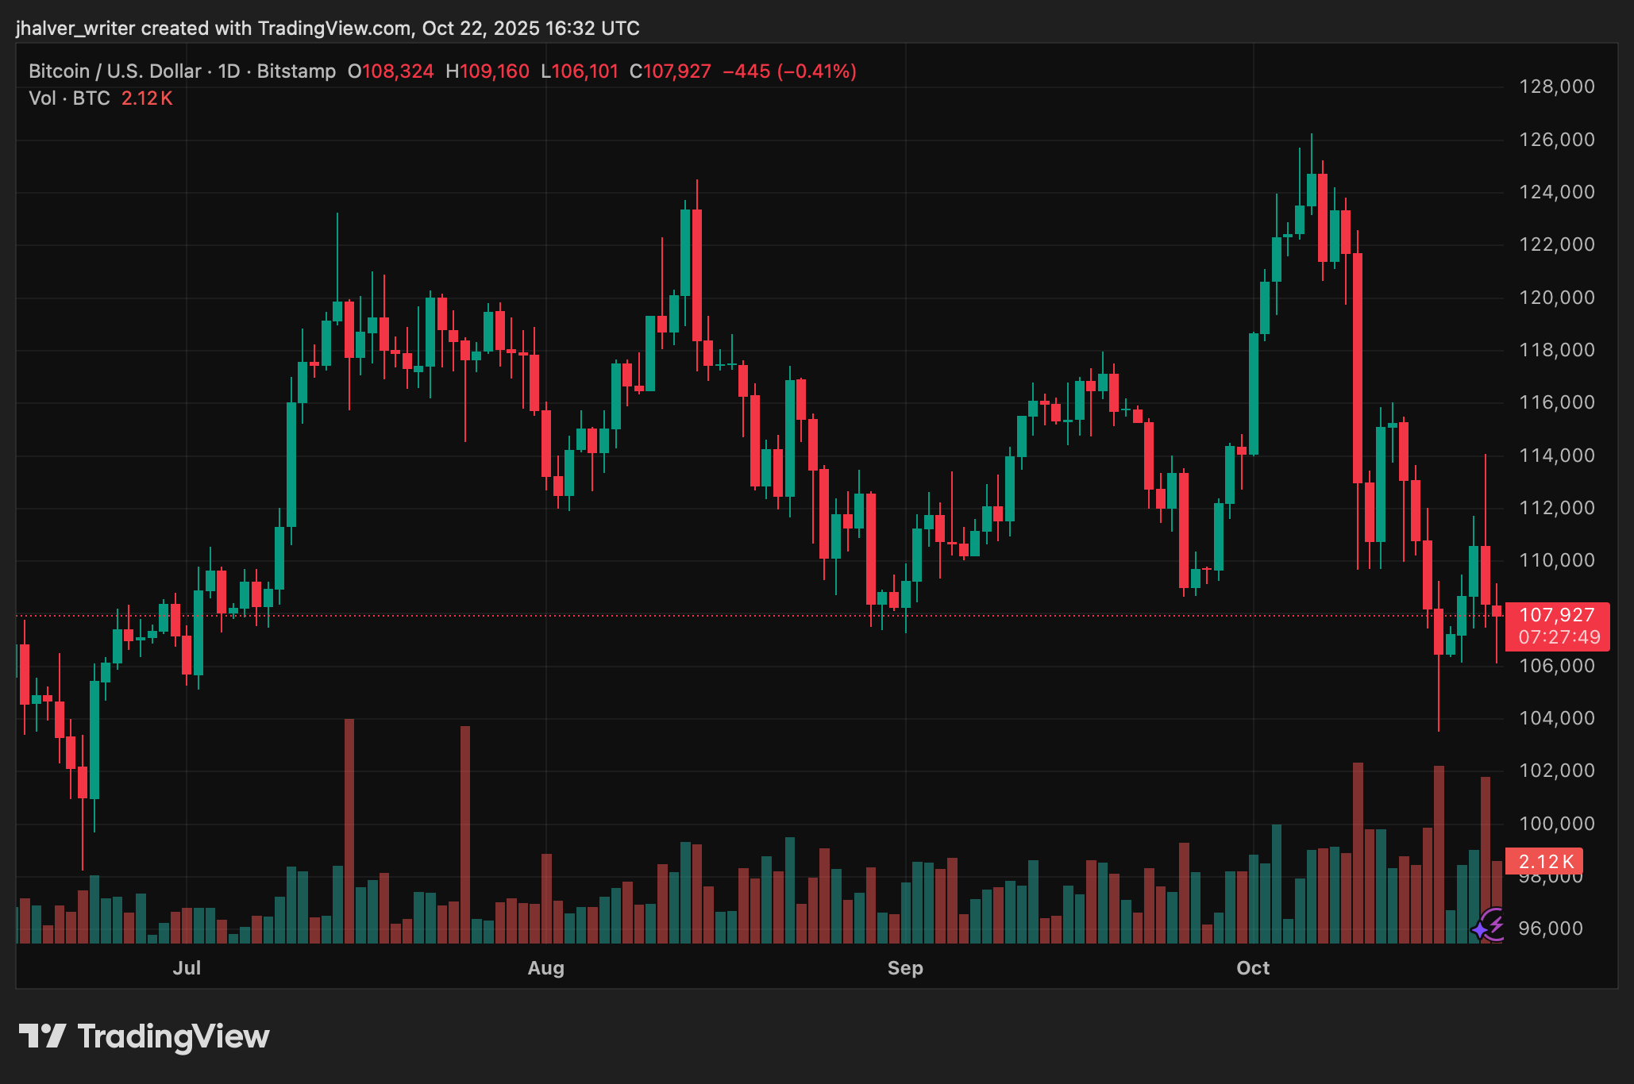This screenshot has height=1084, width=1634.
Task: Click the red 107,927 current price label
Action: pyautogui.click(x=1556, y=615)
